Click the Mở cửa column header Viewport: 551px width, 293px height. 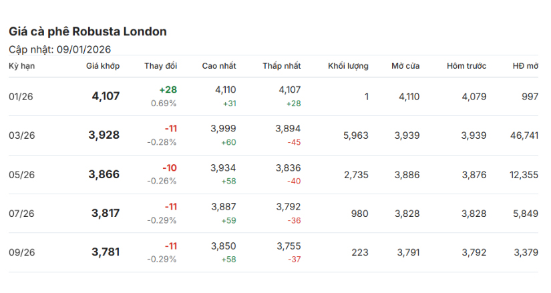pyautogui.click(x=405, y=66)
